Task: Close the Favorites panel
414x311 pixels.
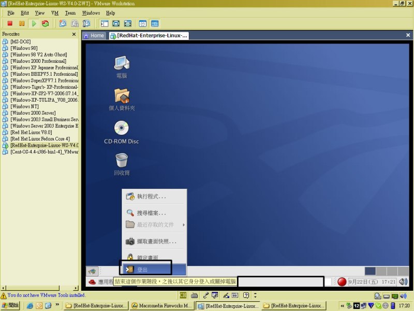Action: 74,34
